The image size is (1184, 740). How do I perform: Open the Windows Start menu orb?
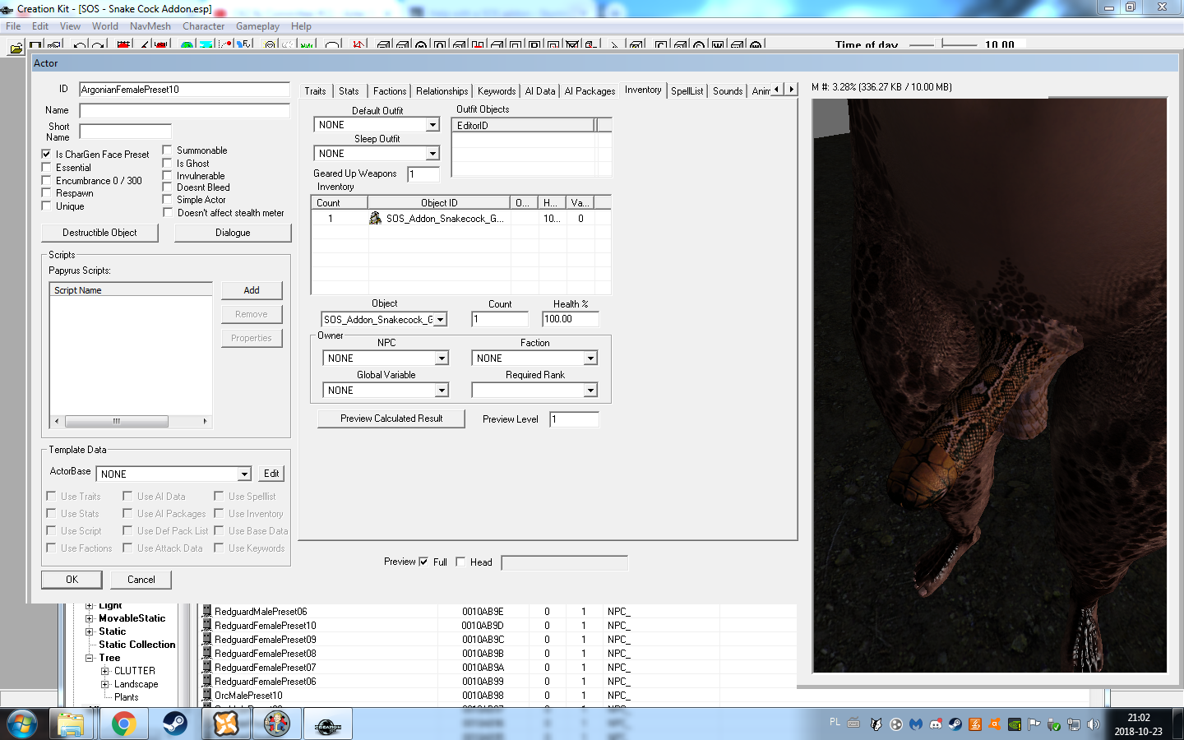point(22,724)
